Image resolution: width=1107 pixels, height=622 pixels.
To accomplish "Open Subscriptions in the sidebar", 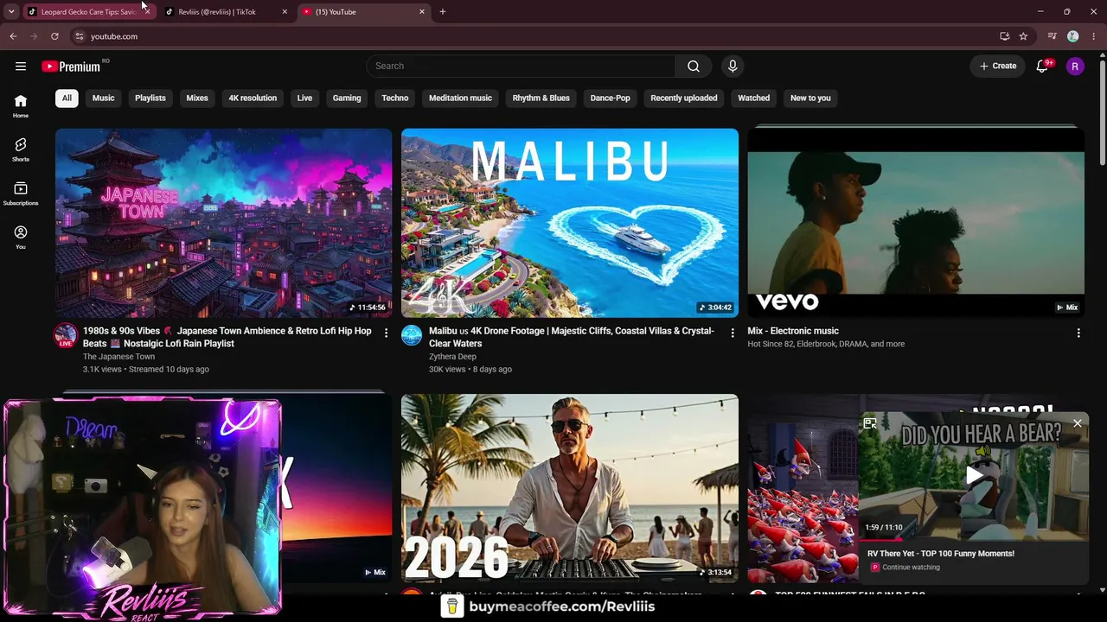I will (21, 194).
